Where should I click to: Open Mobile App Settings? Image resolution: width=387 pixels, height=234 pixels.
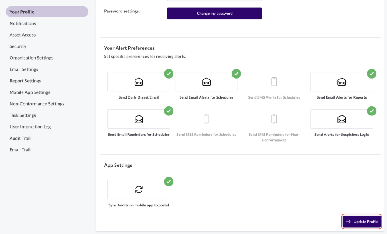click(30, 92)
